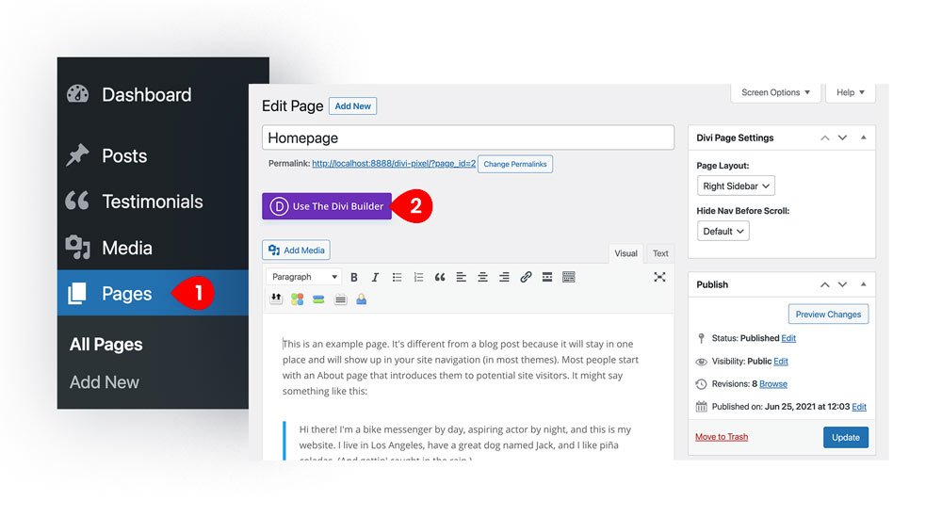Open the Page Layout Right Sidebar dropdown
Screen dimensions: 942x517
[736, 186]
